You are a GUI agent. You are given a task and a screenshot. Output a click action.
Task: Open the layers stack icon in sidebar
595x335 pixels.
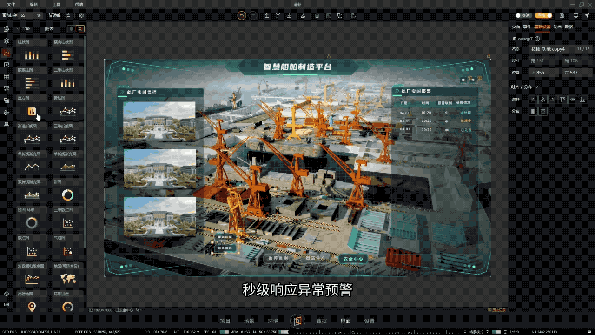[7, 41]
